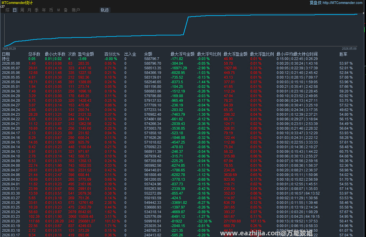Select the 2026.04.30 date row
The image size is (366, 237).
click(11, 91)
